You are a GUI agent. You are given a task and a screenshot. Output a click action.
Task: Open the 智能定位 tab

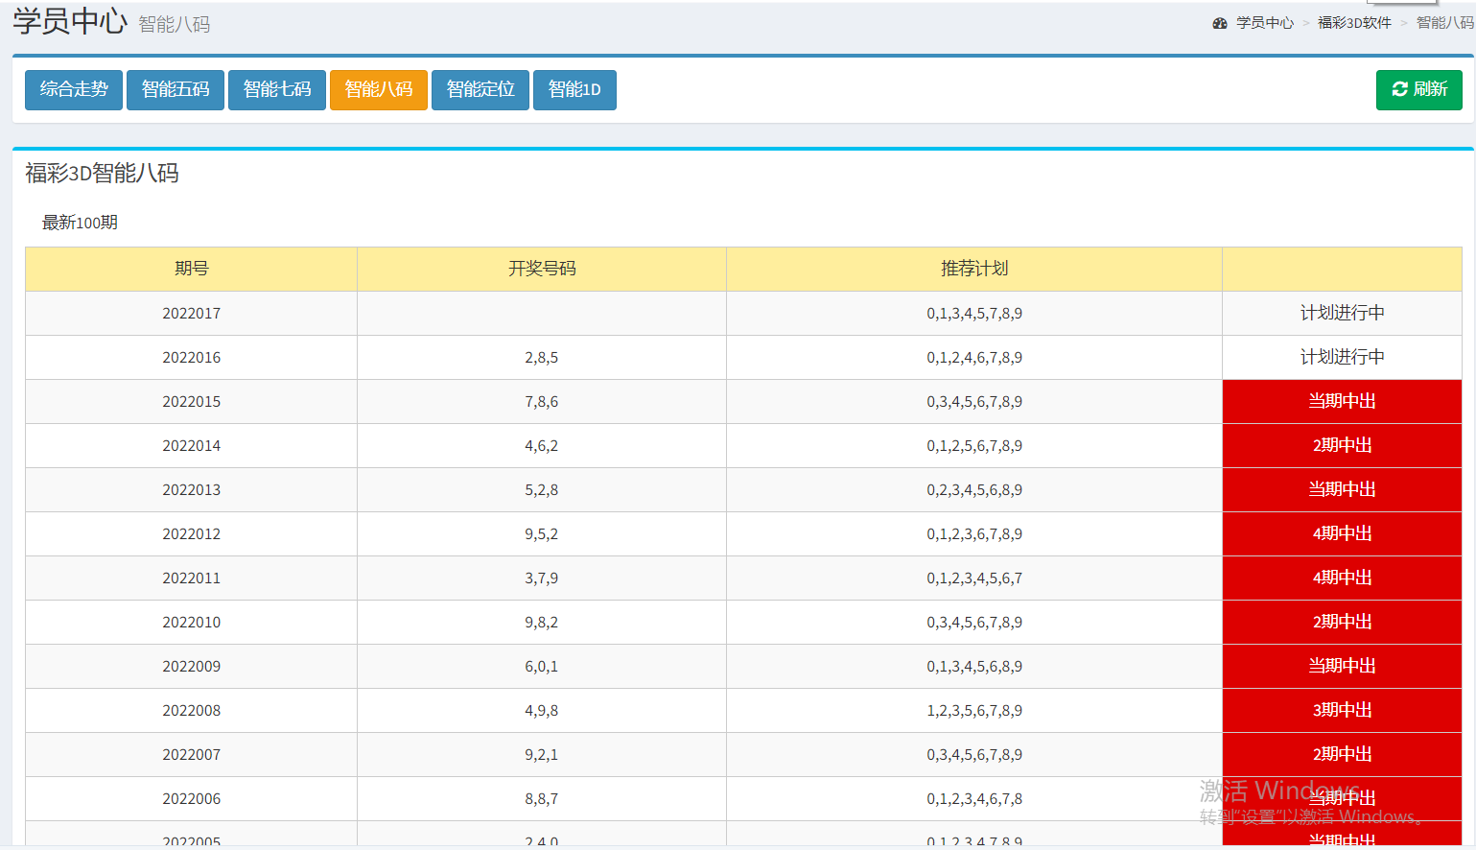(x=480, y=90)
